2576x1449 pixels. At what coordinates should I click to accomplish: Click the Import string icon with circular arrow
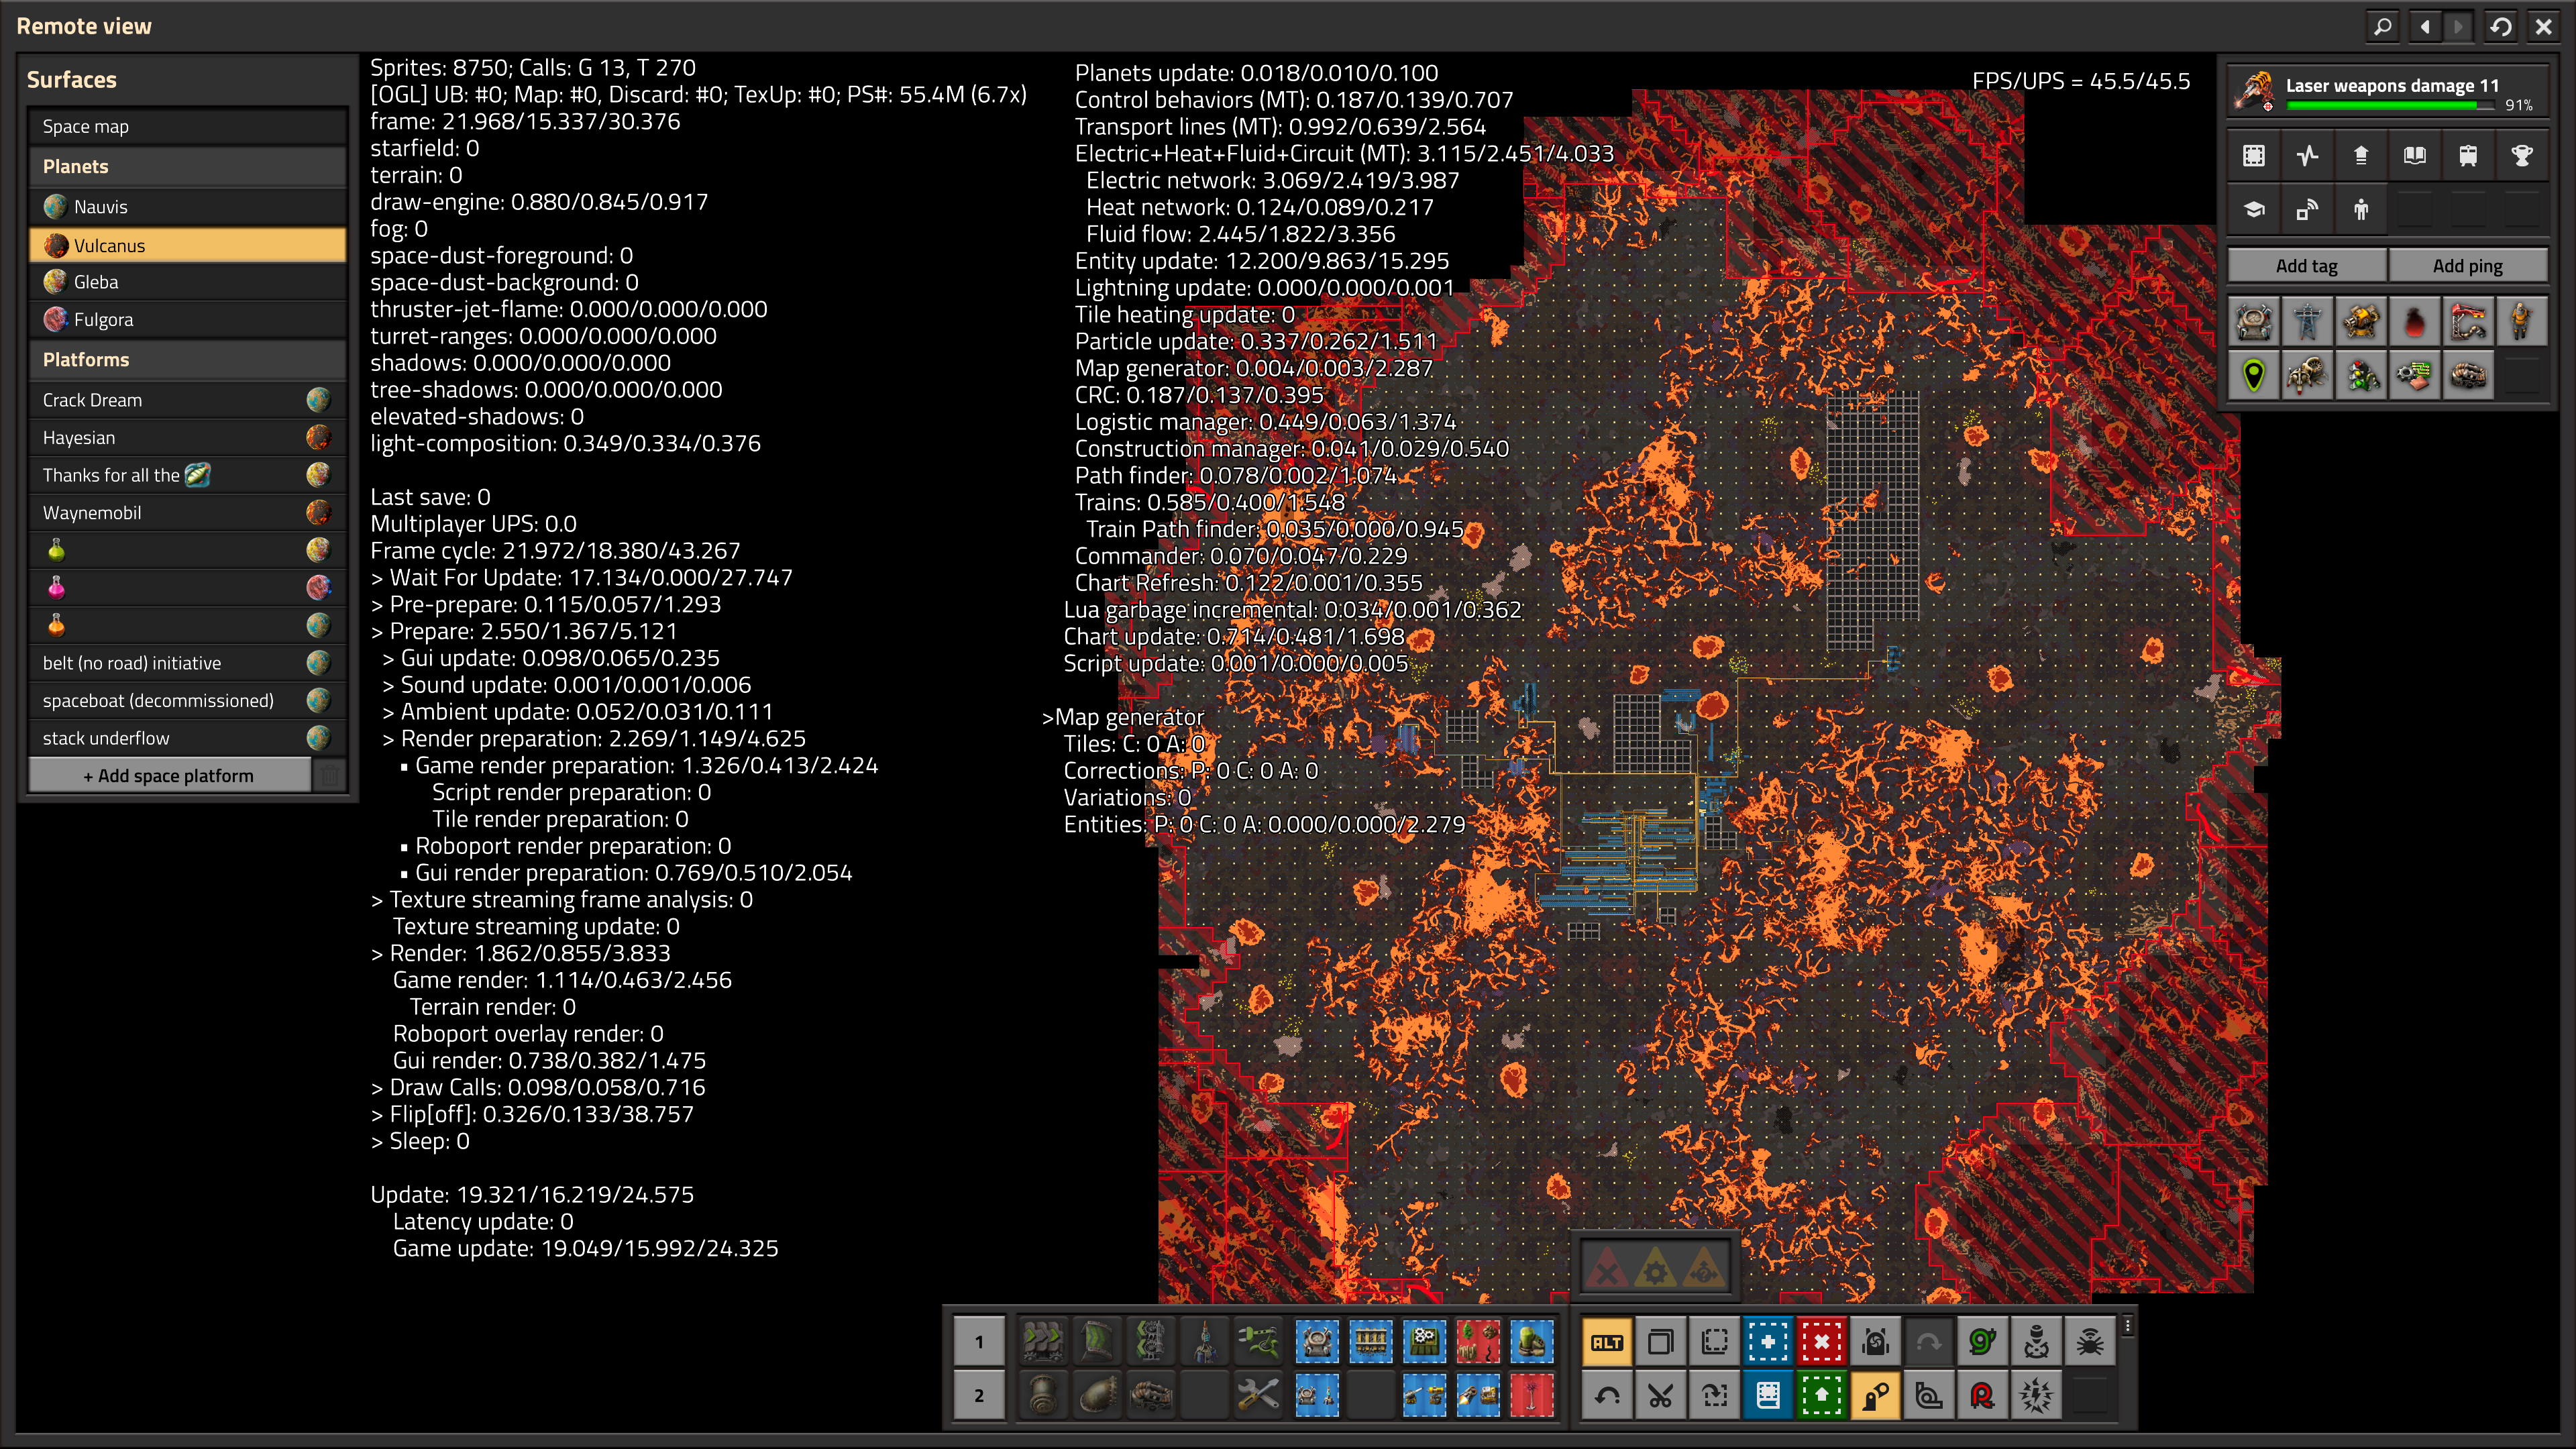[x=1715, y=1395]
